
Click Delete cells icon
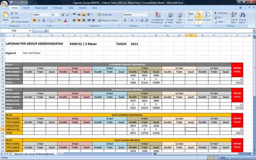coord(198,14)
